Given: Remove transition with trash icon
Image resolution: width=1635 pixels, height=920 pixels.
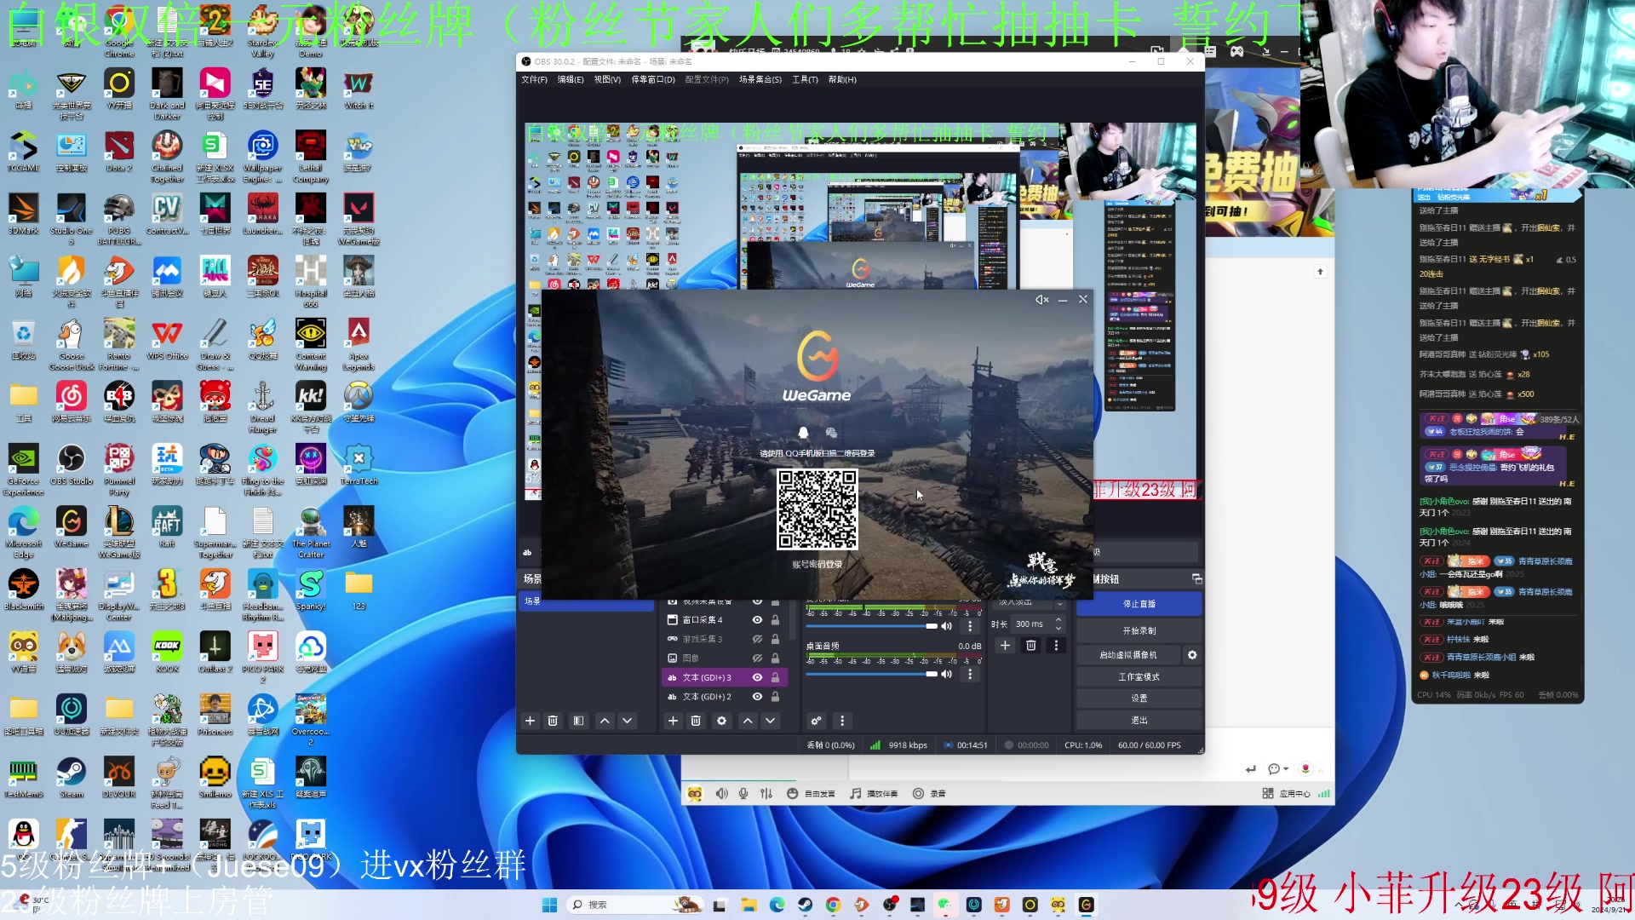Looking at the screenshot, I should tap(1030, 646).
